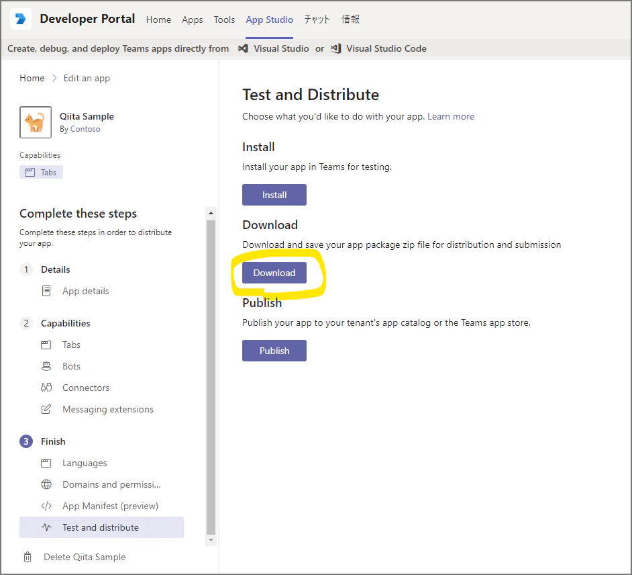
Task: Open the 情報 tab
Action: [350, 19]
